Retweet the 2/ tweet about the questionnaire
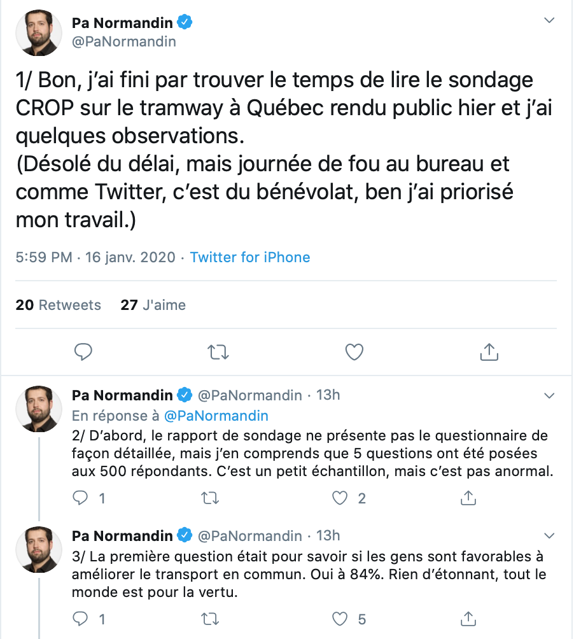Image resolution: width=574 pixels, height=639 pixels. tap(210, 498)
